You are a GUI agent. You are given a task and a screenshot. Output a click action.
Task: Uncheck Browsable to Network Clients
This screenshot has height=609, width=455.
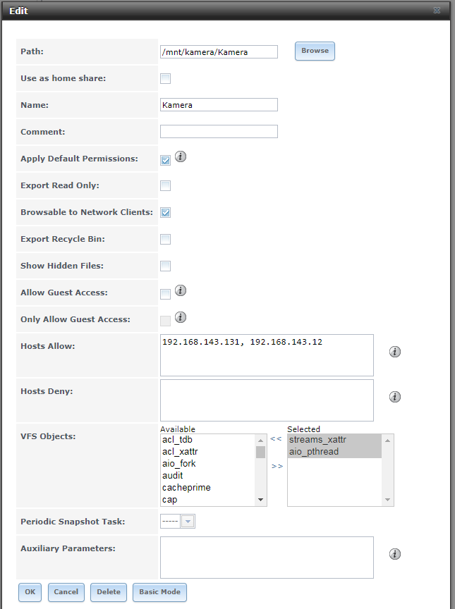point(165,213)
